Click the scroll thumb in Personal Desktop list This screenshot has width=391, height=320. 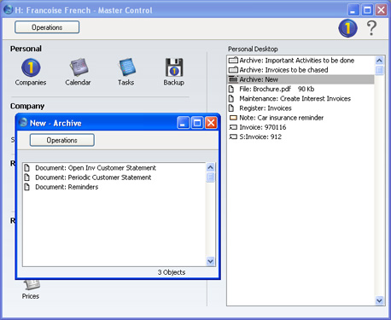pos(379,70)
